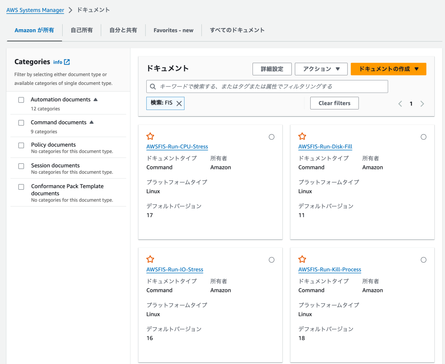Viewport: 445px width, 364px height.
Task: Remove the 検索: FIS filter chip
Action: [x=179, y=103]
